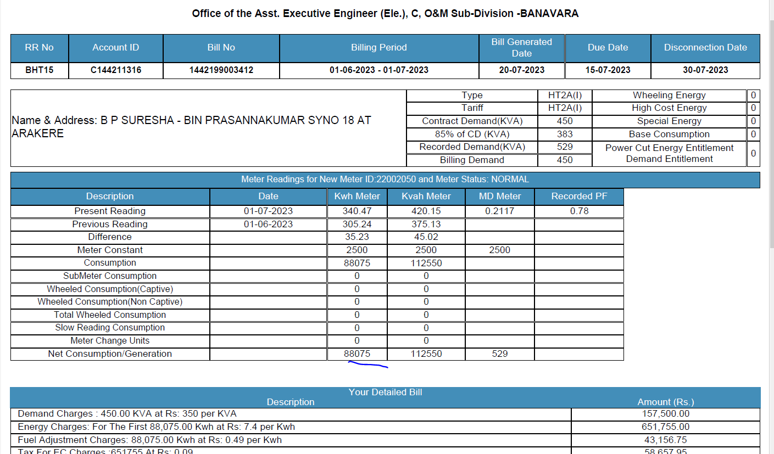Select previous reading date 01-06-2023

coord(268,225)
